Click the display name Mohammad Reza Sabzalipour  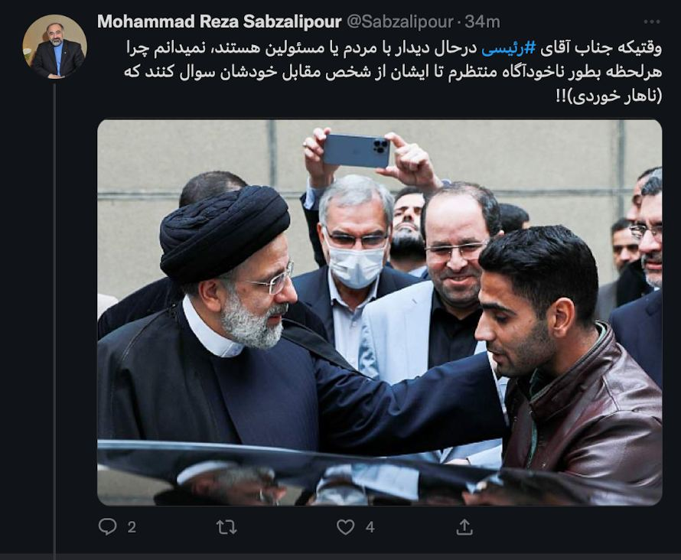pos(220,21)
